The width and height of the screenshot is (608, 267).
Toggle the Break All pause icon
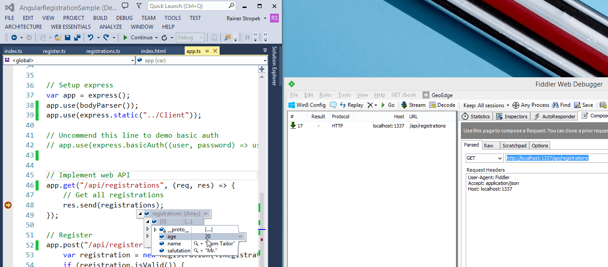(x=247, y=38)
